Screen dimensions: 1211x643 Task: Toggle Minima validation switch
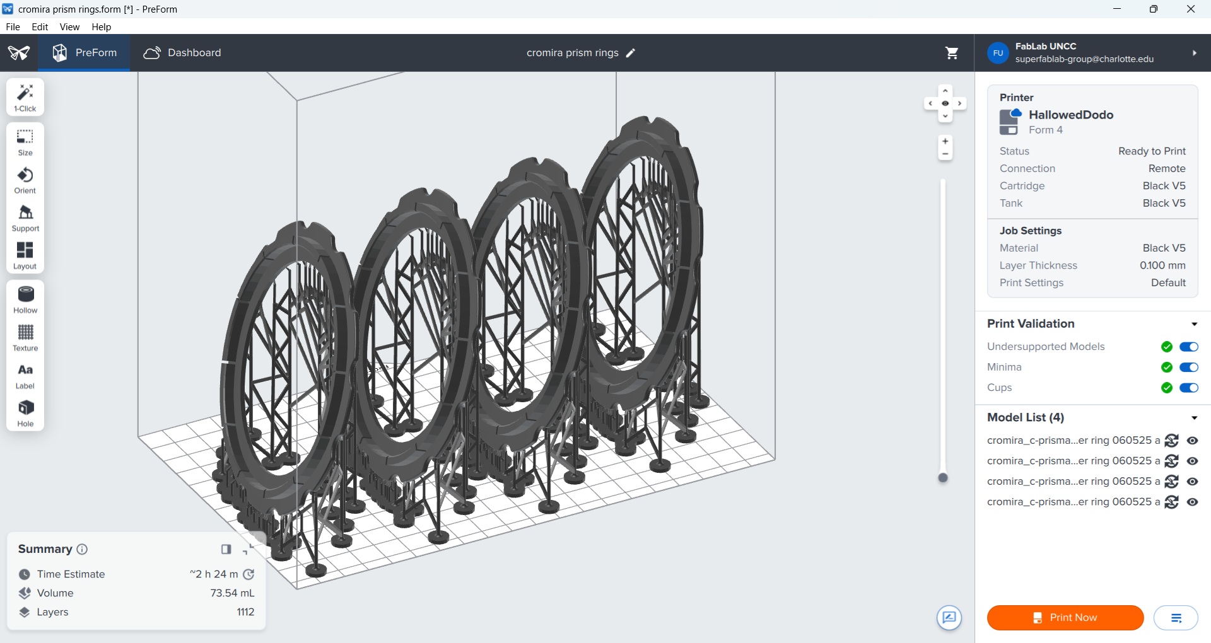point(1189,368)
